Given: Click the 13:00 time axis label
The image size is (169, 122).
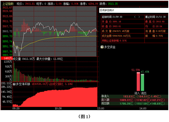Looking at the screenshot, I should click(101, 108).
